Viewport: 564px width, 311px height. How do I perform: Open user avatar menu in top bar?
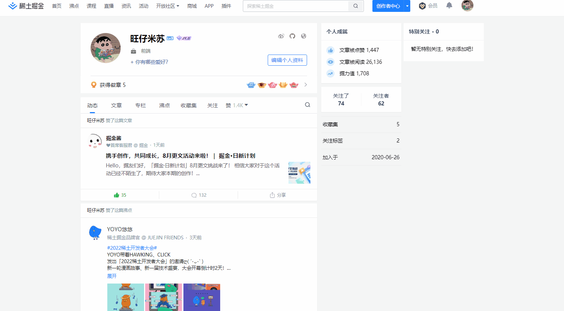(x=467, y=6)
